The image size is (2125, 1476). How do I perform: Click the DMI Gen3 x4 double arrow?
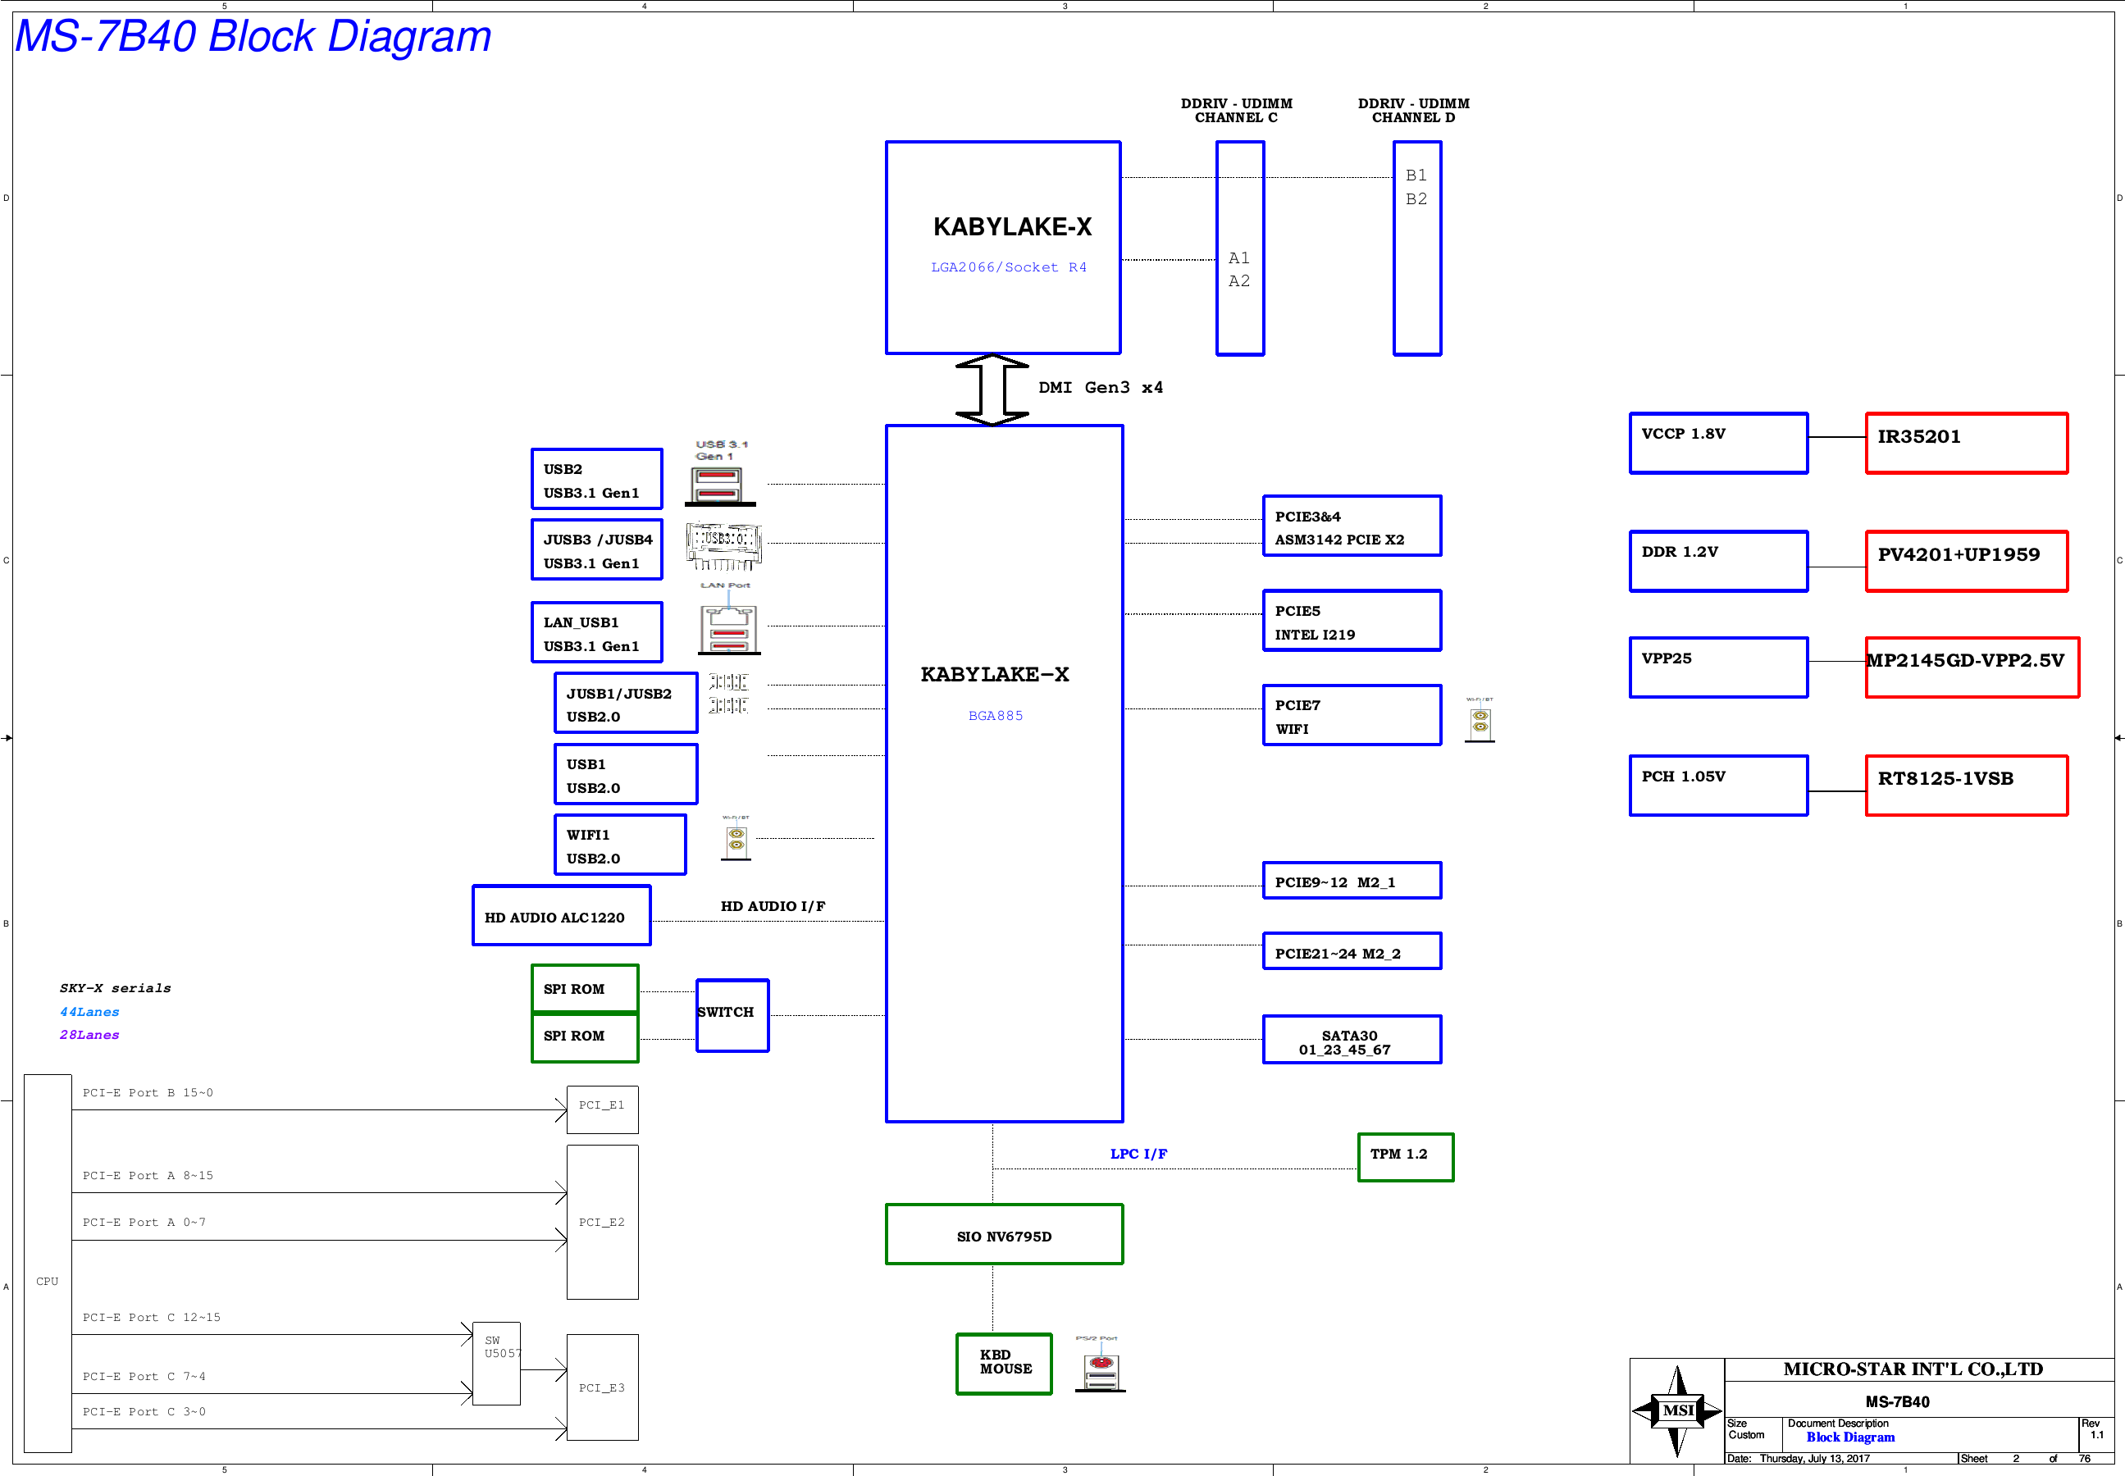point(992,389)
